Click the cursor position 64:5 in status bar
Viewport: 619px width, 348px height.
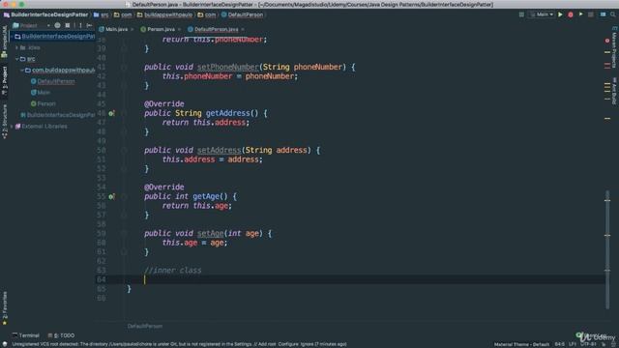[559, 344]
